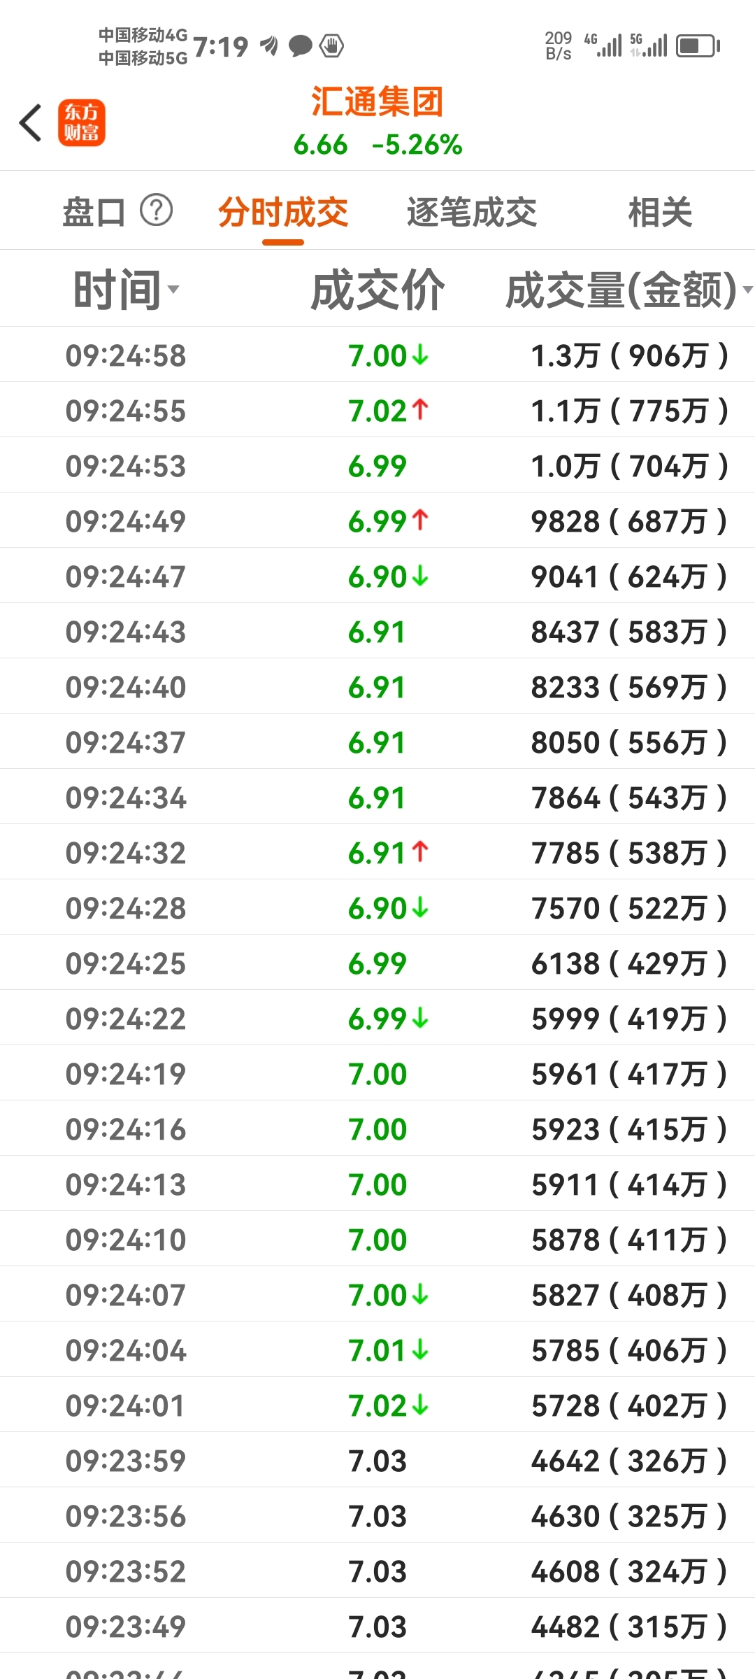Select volume 8233 (569万)

pos(630,687)
